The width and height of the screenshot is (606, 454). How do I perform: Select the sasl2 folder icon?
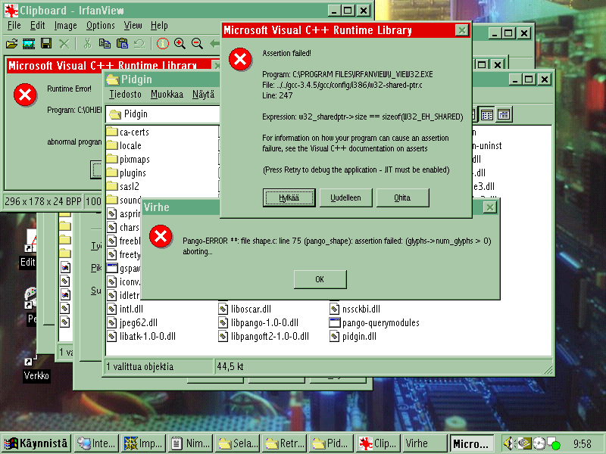click(112, 186)
